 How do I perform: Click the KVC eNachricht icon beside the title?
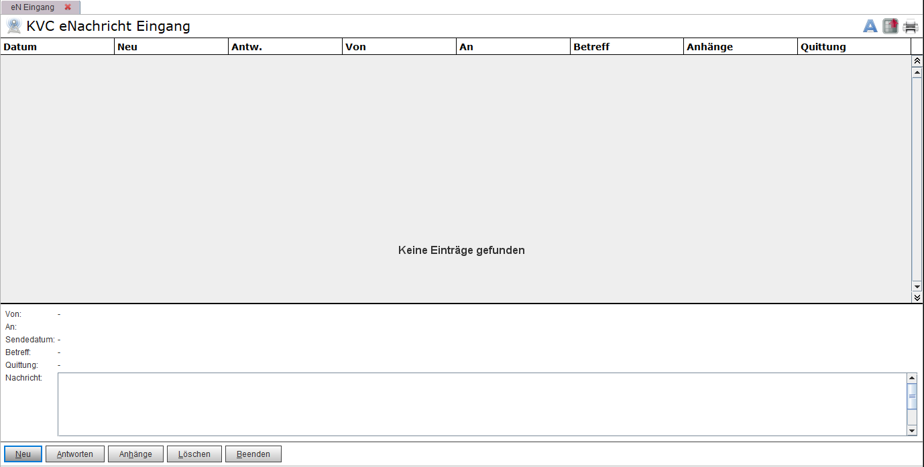pos(13,27)
